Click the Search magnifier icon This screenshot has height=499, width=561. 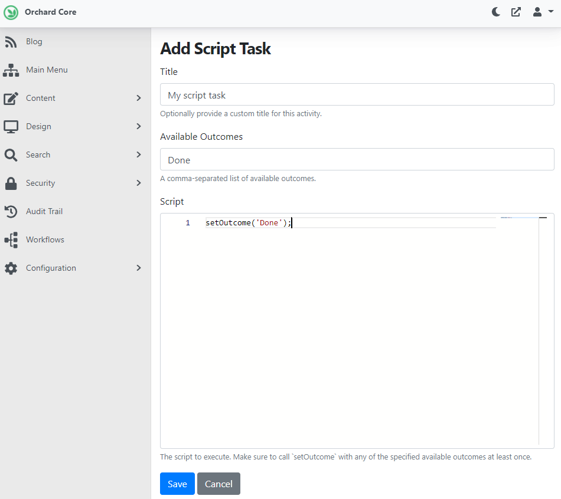point(11,155)
